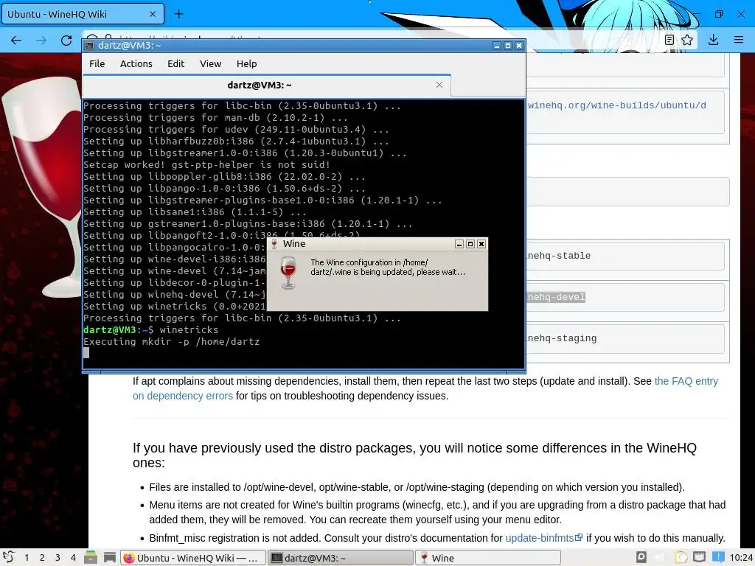Click the winehq-staging code box

(625, 339)
